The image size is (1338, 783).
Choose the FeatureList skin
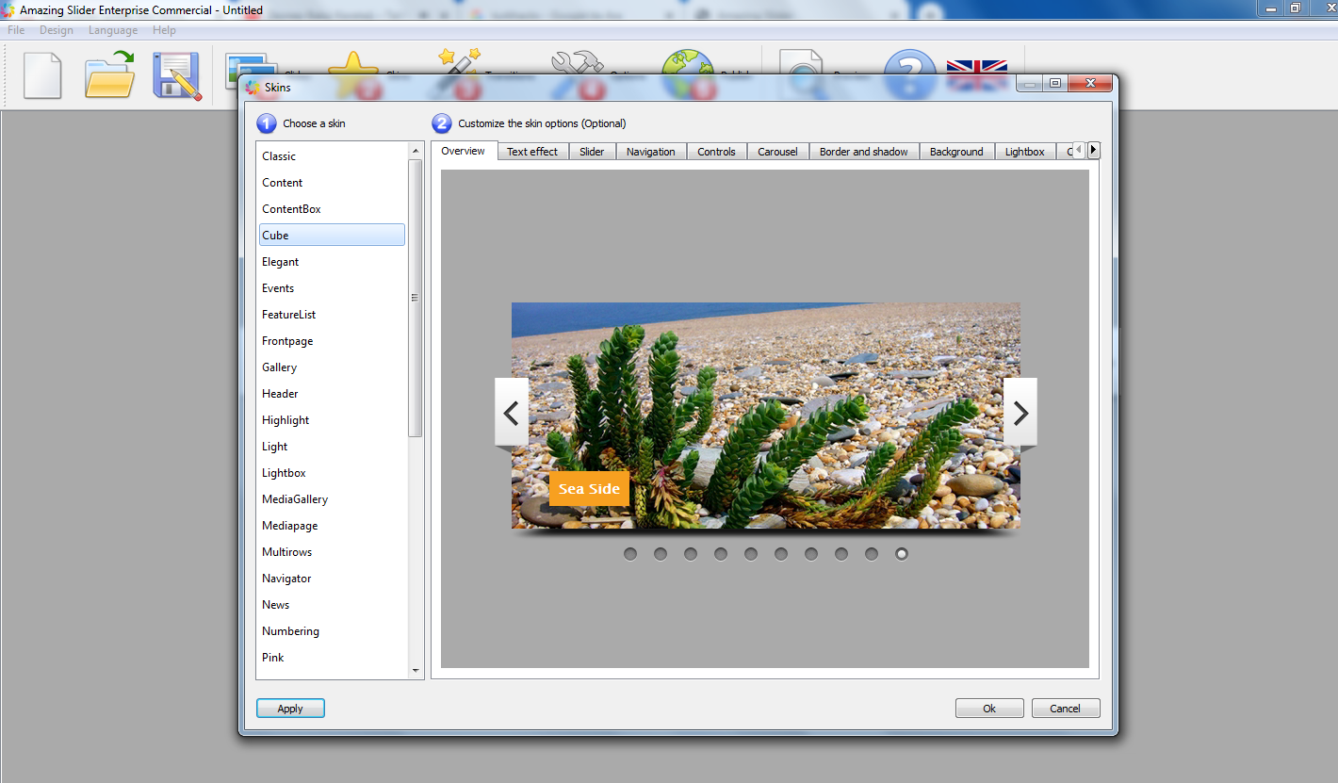pyautogui.click(x=333, y=315)
